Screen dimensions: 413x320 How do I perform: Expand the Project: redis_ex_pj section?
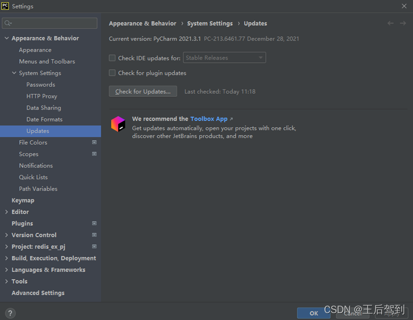[x=6, y=247]
